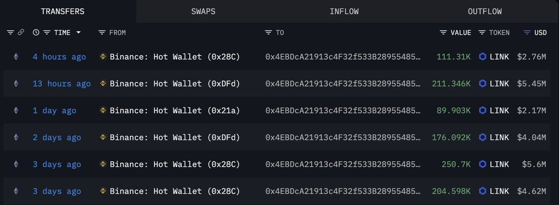Open Binance: Hot Wallet (0x21a) link
This screenshot has height=205, width=559.
point(175,110)
